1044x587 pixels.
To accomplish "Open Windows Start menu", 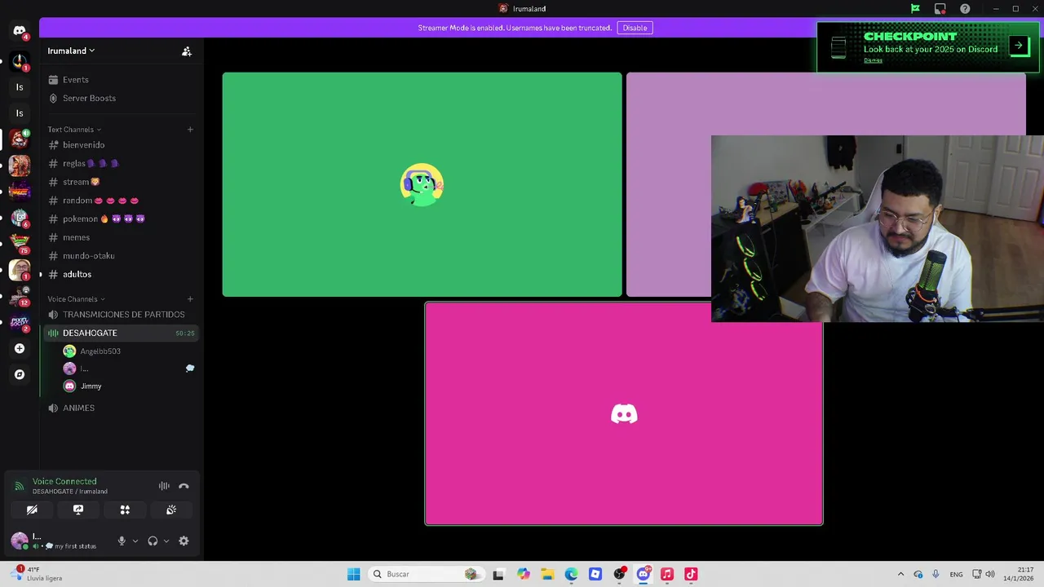I will 353,574.
